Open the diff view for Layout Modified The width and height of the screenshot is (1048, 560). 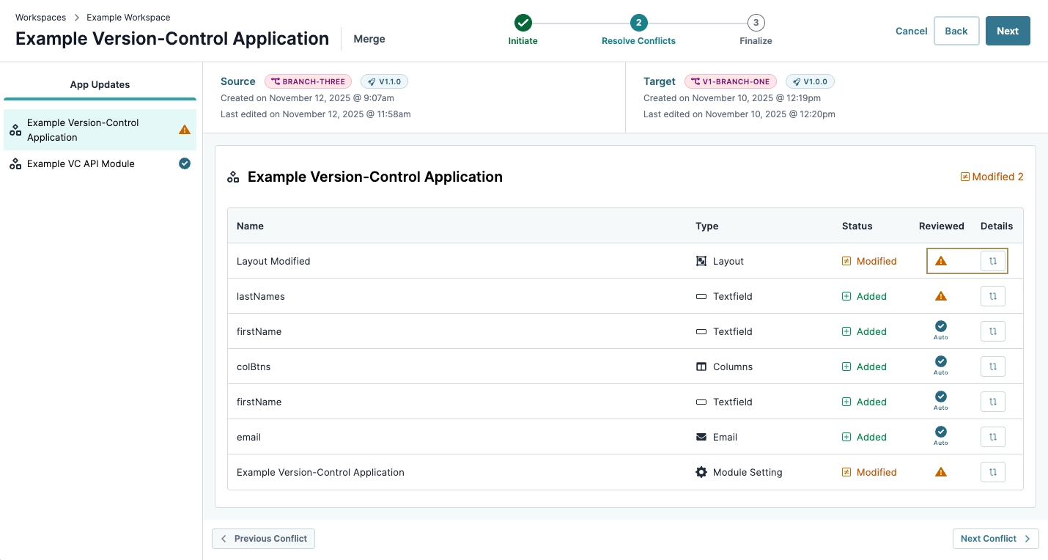(x=993, y=260)
